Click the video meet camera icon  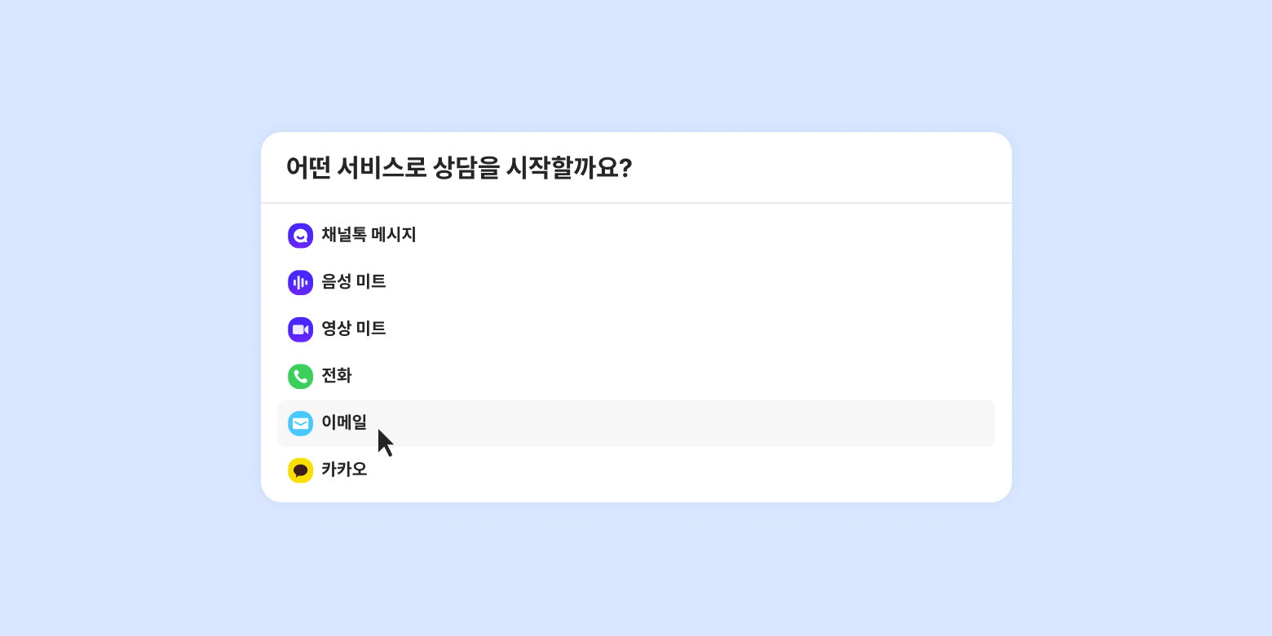click(300, 329)
